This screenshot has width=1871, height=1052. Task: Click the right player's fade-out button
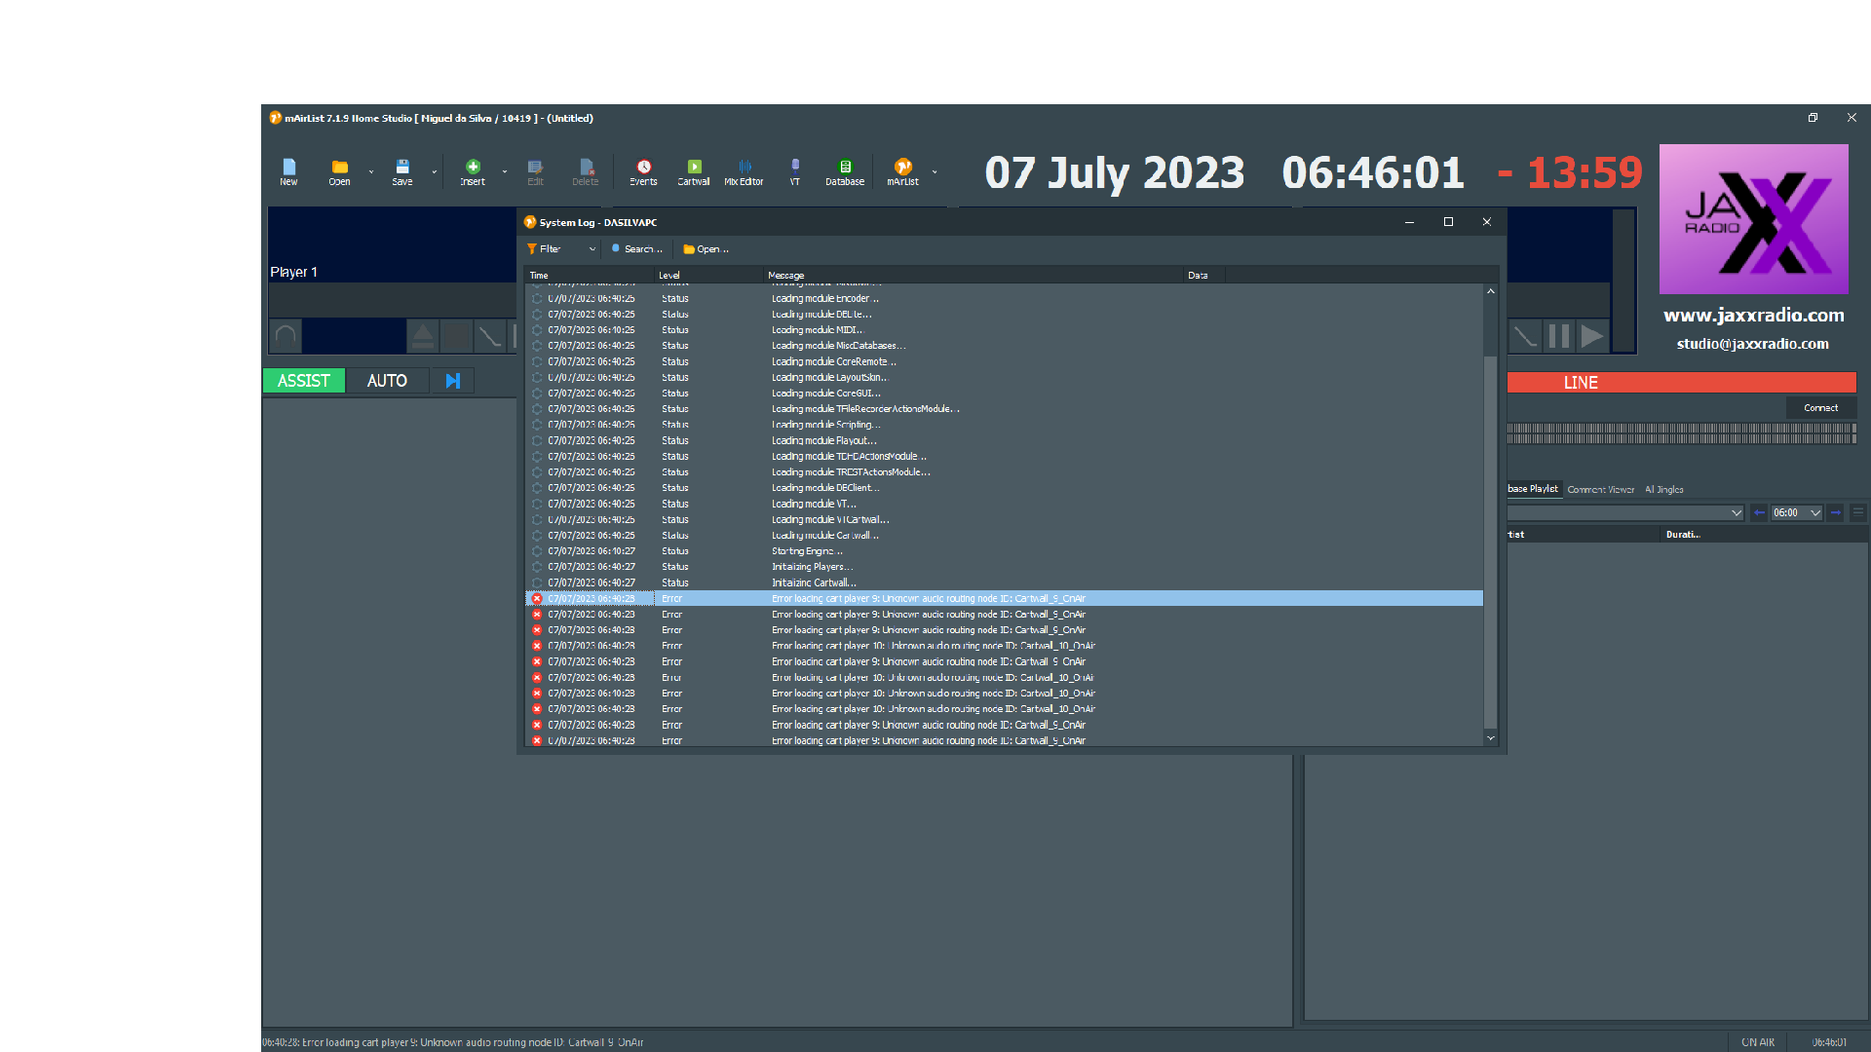point(1525,336)
